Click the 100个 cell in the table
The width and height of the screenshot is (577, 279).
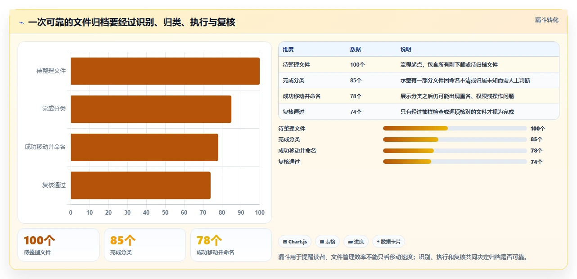[357, 65]
